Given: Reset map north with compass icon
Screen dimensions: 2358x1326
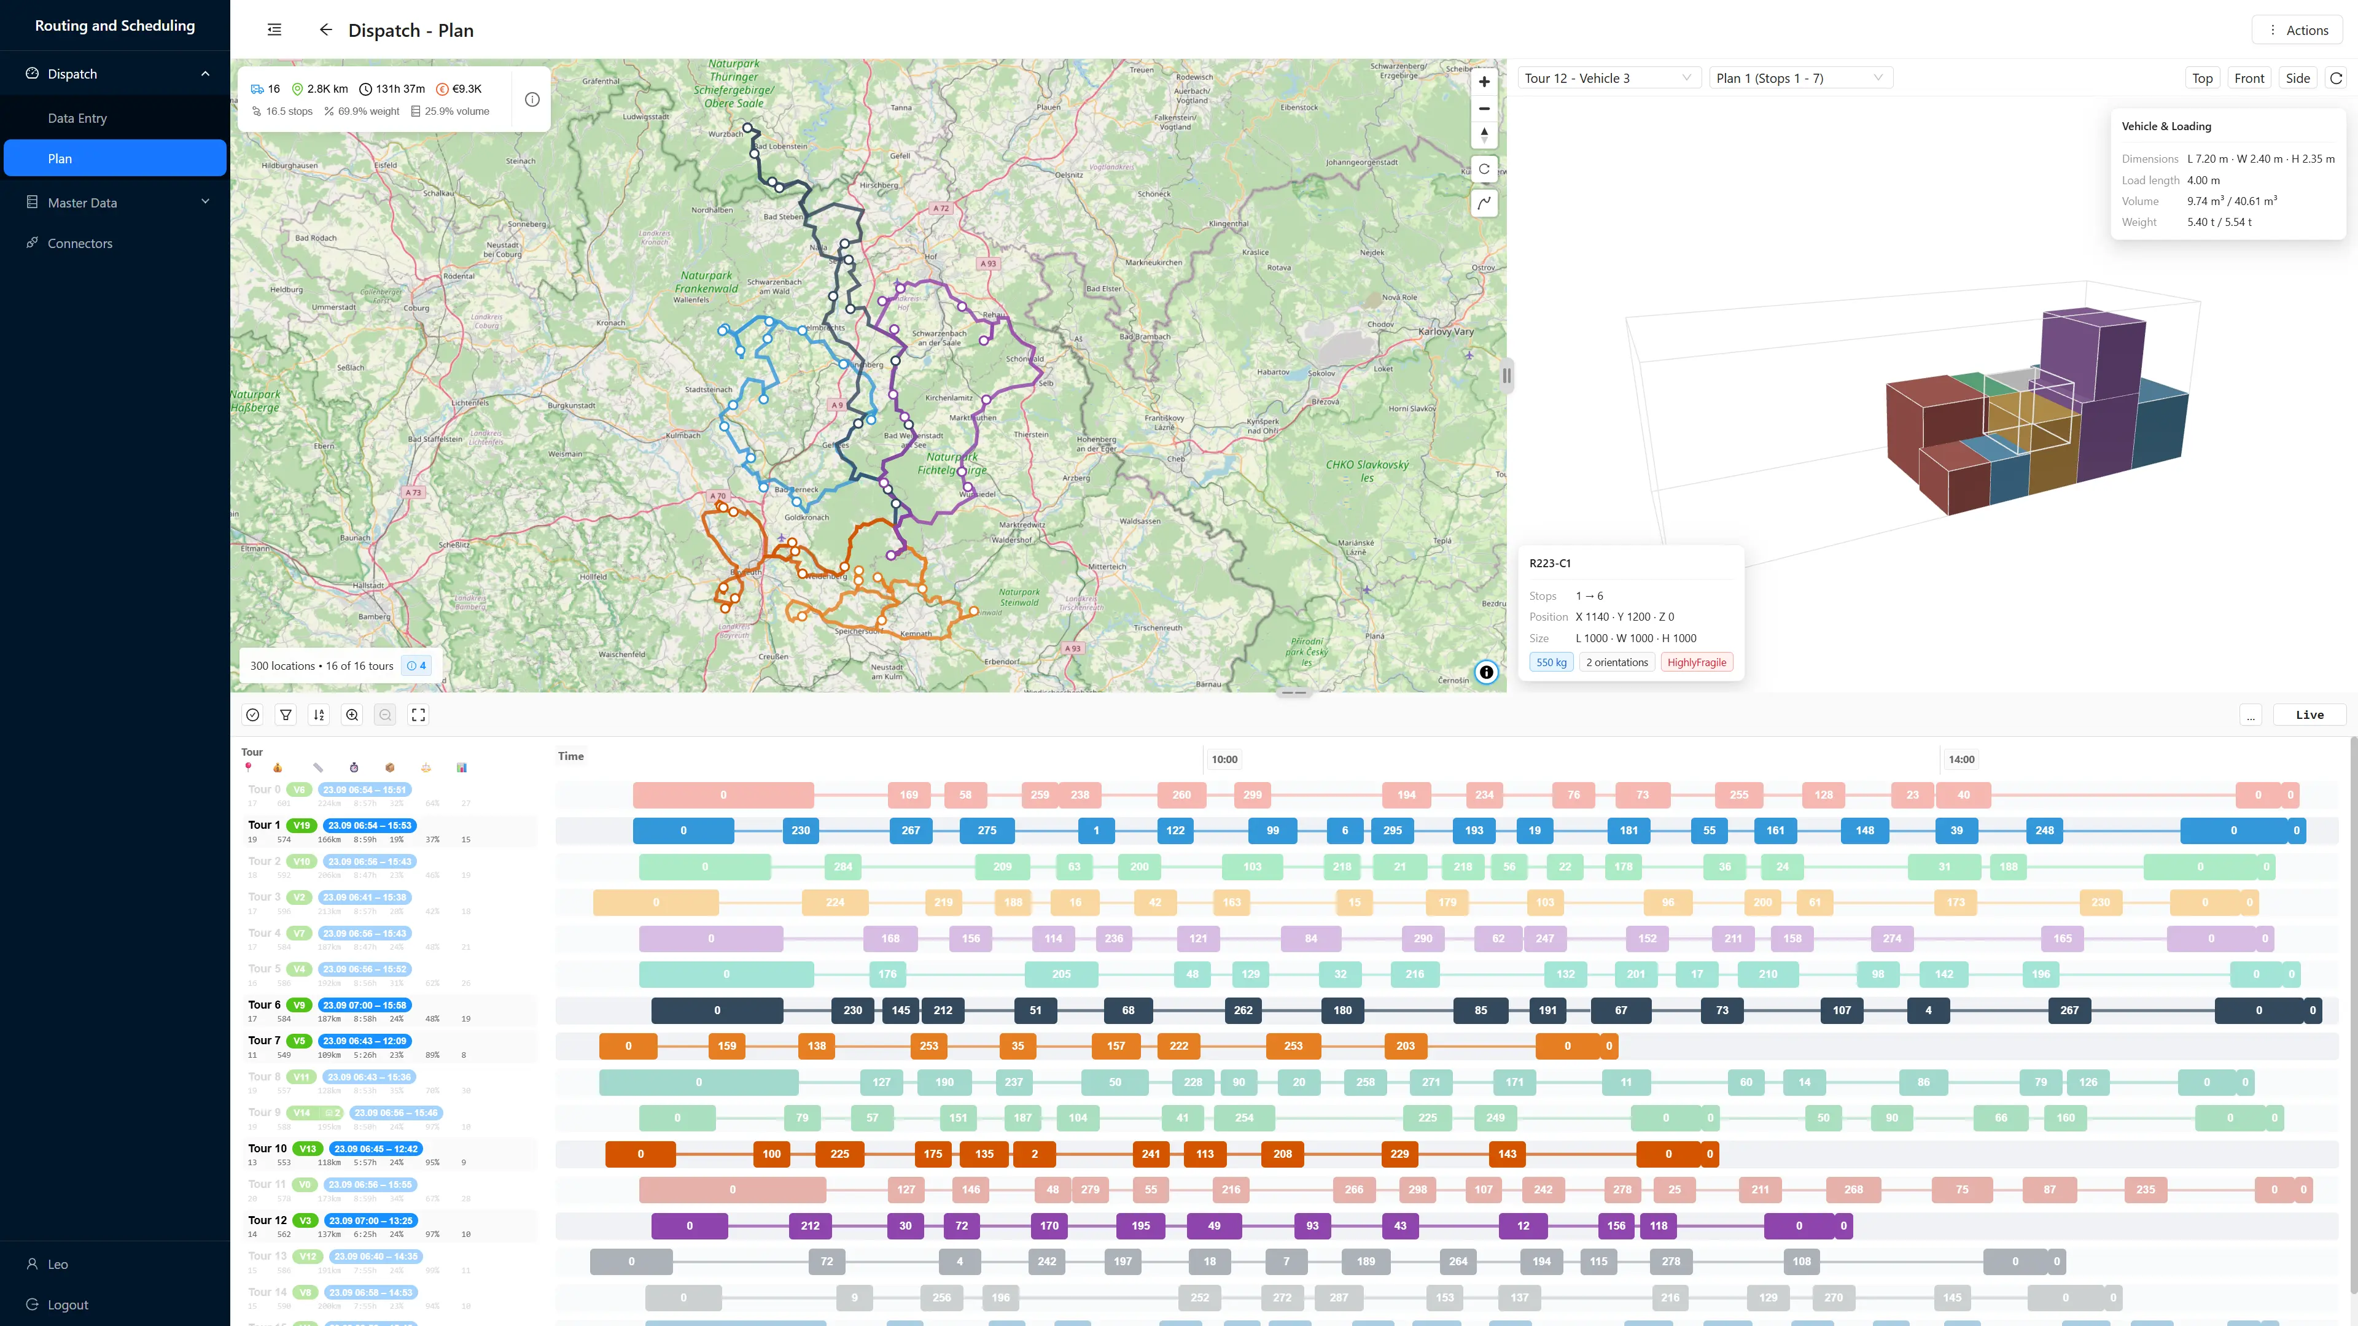Looking at the screenshot, I should point(1484,136).
